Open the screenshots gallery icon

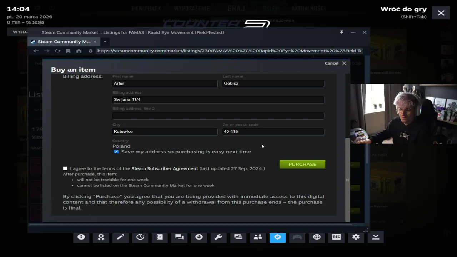click(x=238, y=237)
